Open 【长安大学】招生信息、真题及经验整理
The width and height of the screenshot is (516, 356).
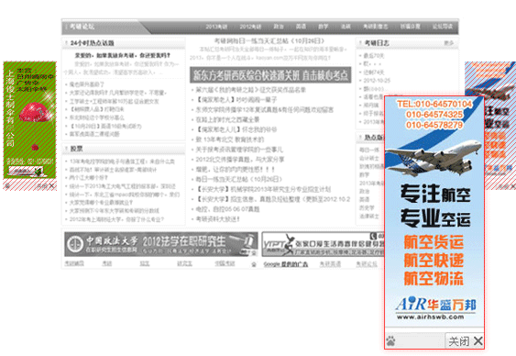click(273, 199)
